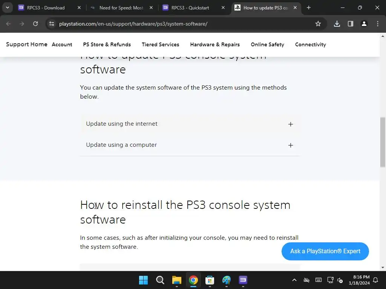Viewport: 386px width, 289px height.
Task: Click the browser forward arrow
Action: (x=22, y=24)
